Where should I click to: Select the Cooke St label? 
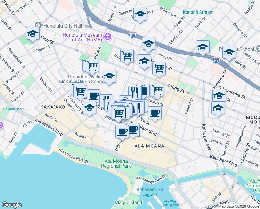18,97
